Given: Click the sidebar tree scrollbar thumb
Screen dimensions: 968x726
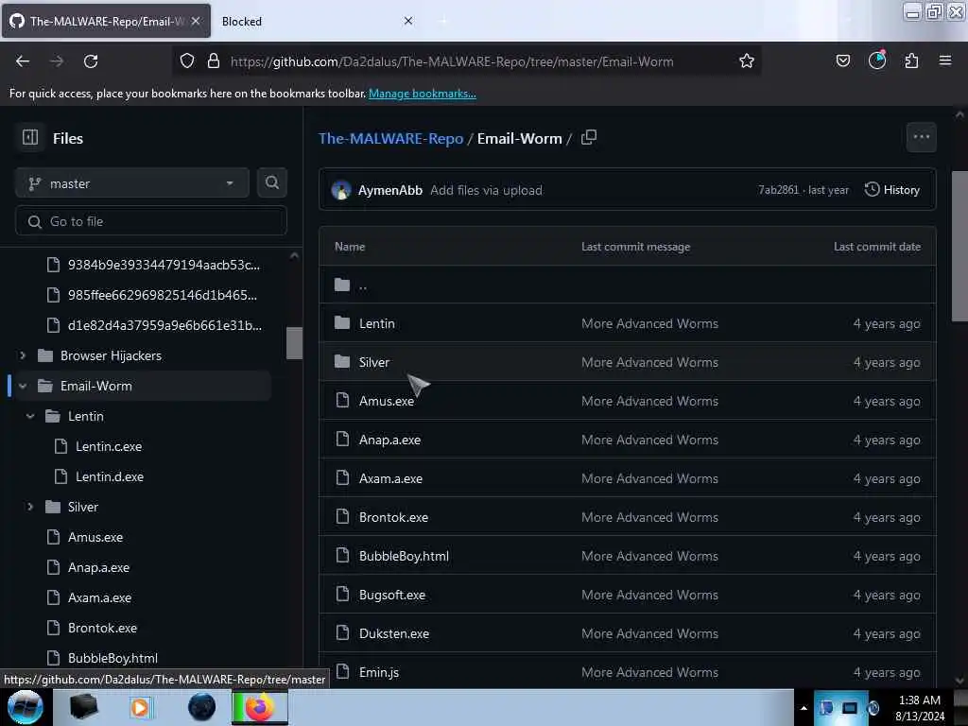Looking at the screenshot, I should click(x=295, y=342).
